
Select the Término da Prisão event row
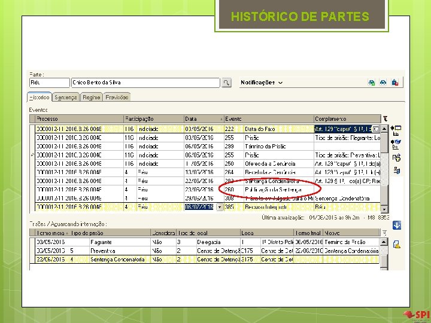(208, 147)
